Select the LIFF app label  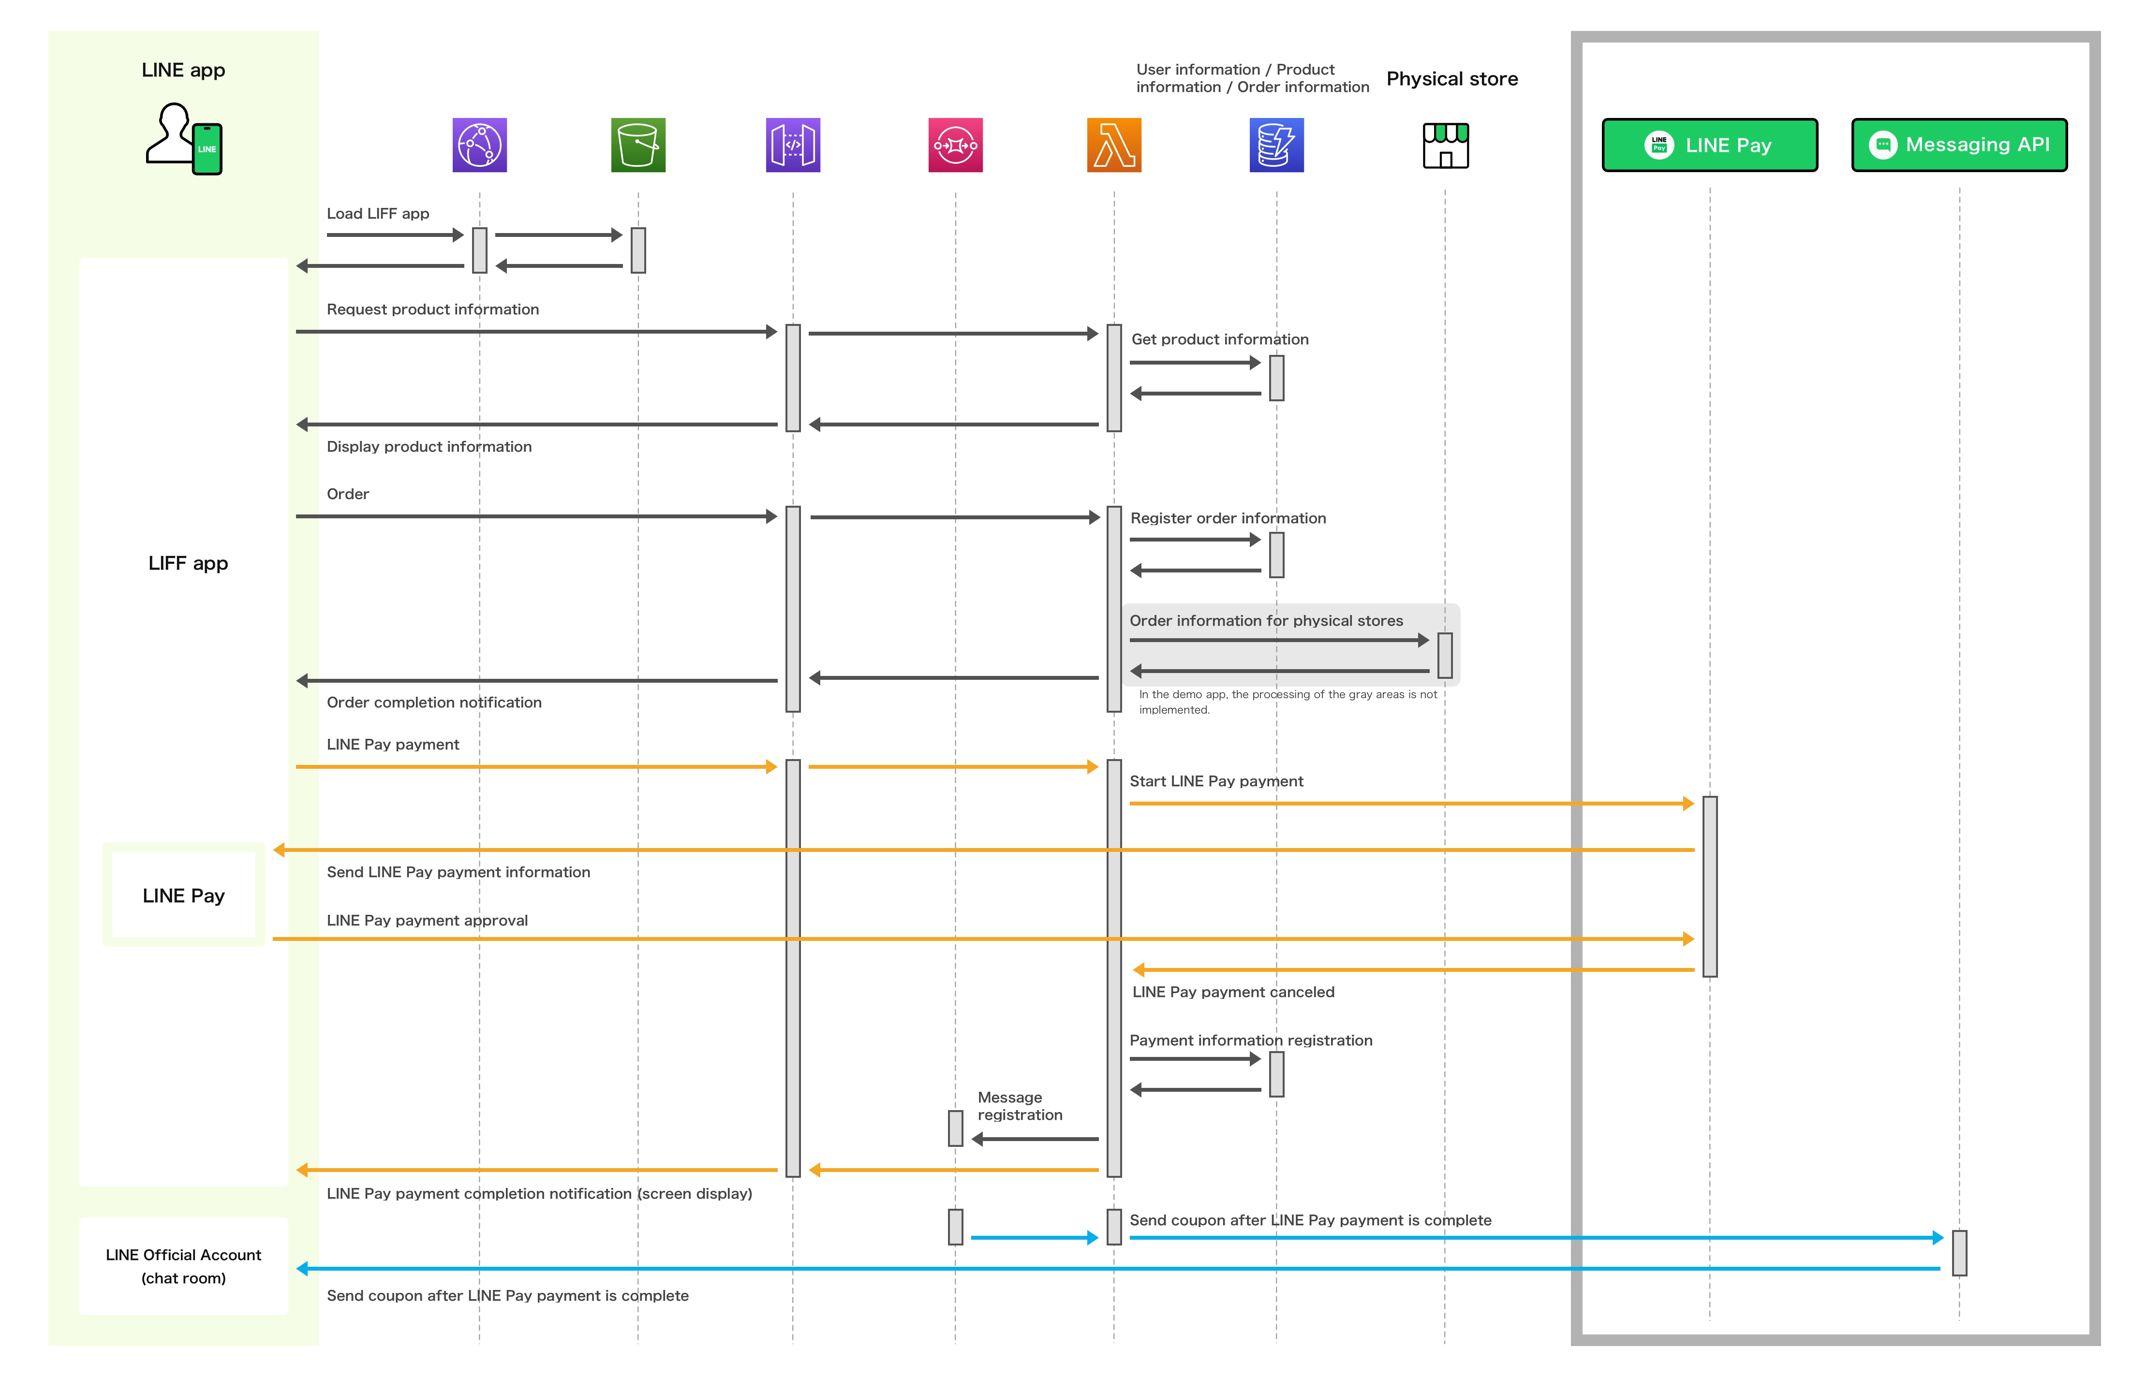188,563
